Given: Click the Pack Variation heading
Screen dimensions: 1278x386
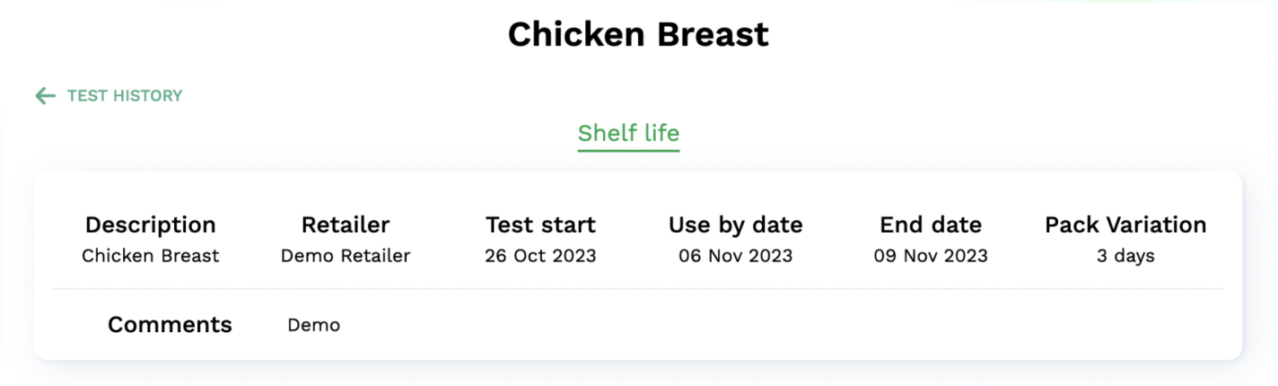Looking at the screenshot, I should click(1125, 224).
